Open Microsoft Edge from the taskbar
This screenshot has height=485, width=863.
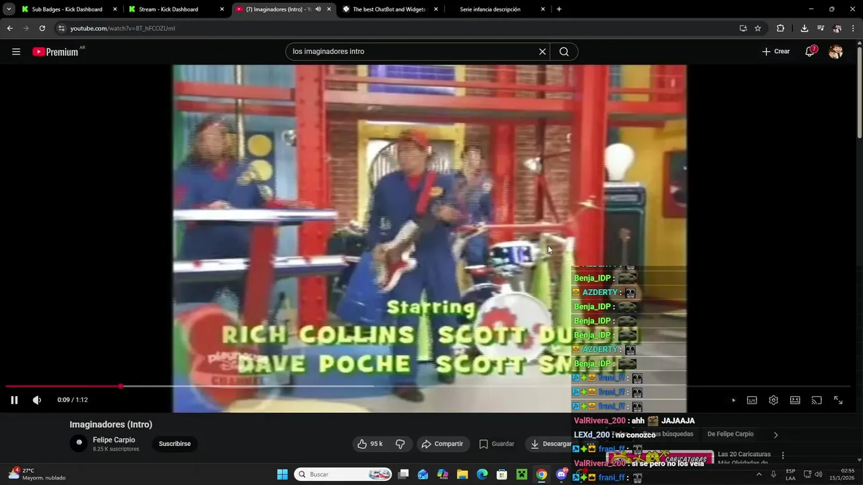coord(482,474)
